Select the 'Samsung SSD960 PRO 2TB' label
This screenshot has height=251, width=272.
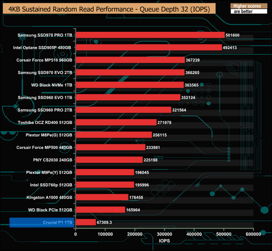coord(45,110)
